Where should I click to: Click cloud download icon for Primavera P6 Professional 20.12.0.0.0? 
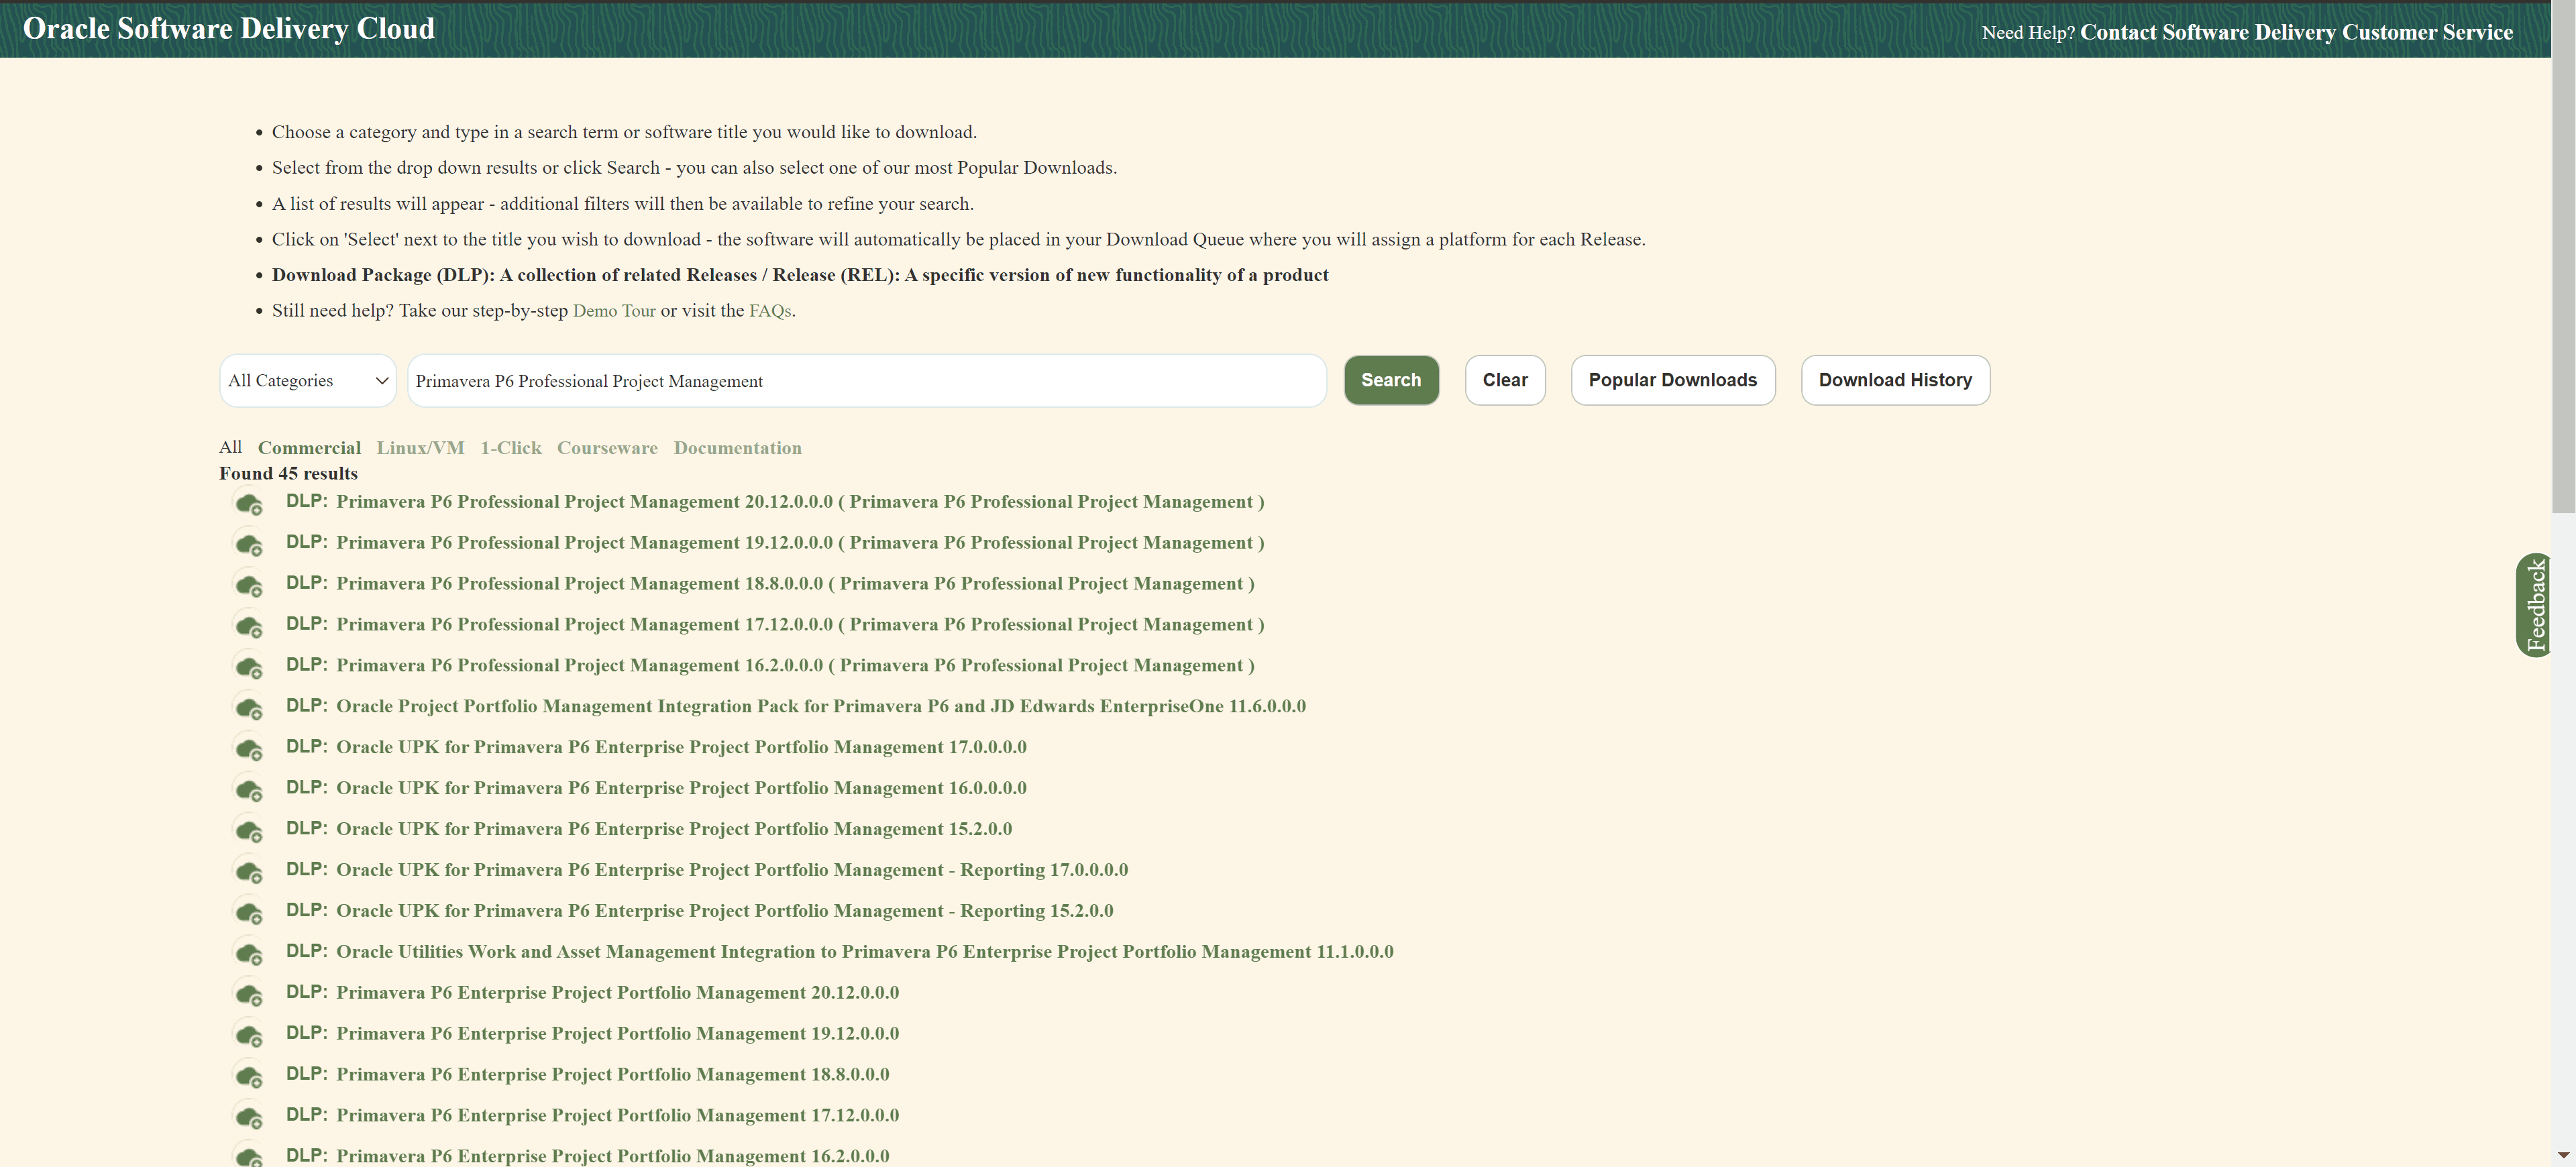pos(248,503)
